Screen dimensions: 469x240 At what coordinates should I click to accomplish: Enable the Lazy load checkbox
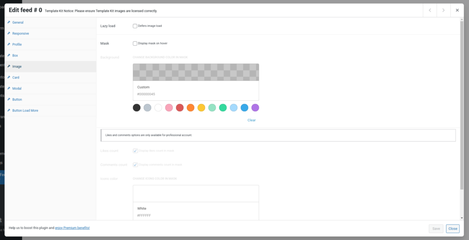[135, 26]
